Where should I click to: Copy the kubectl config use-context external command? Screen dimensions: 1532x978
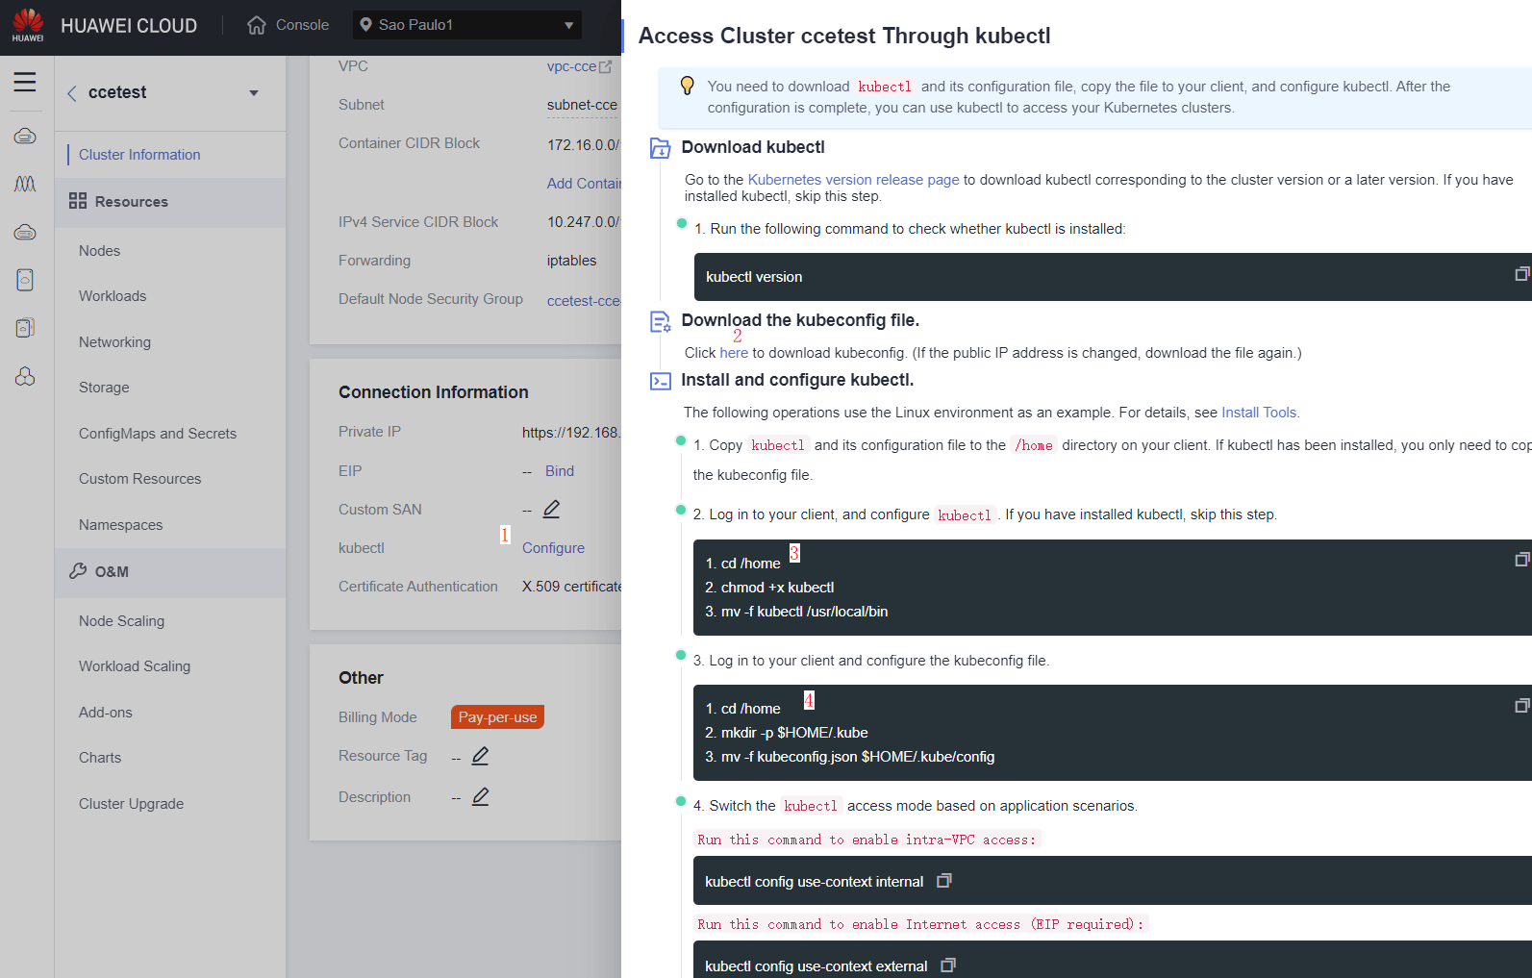947,965
